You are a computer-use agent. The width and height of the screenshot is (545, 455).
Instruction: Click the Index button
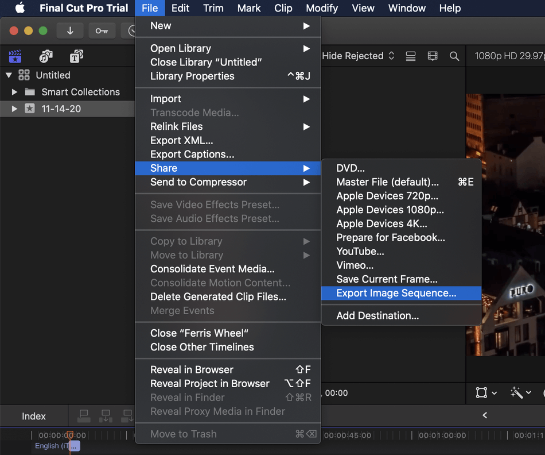tap(34, 416)
